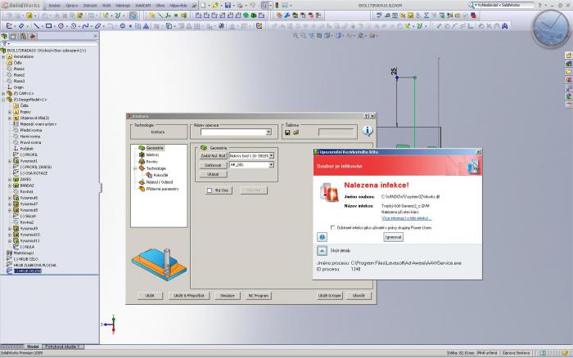Click the 'Ignorovat' button
The height and width of the screenshot is (358, 573).
(x=394, y=236)
